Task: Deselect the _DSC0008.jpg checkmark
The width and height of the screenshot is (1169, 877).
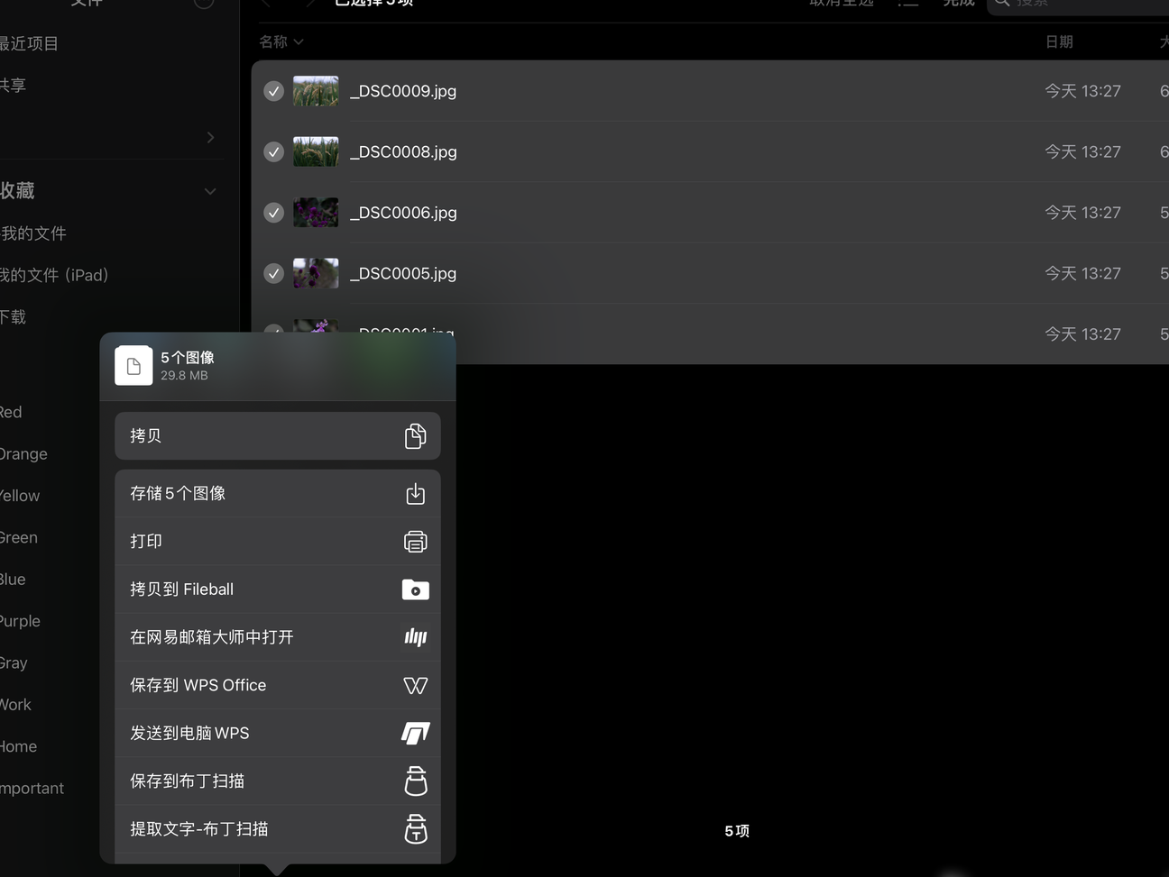Action: [x=273, y=151]
